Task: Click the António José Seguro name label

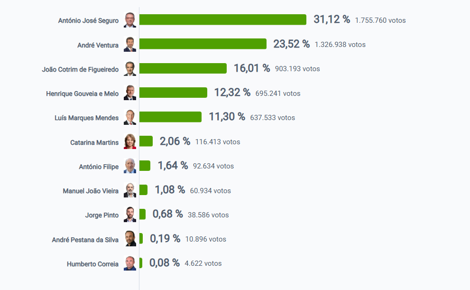Action: click(88, 20)
